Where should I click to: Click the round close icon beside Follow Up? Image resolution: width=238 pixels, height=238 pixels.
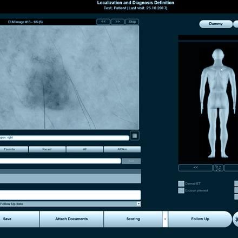pos(236,219)
